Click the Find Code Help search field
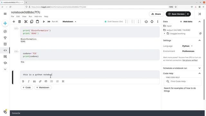Screen dimensions: 206x116 [x=183, y=82]
